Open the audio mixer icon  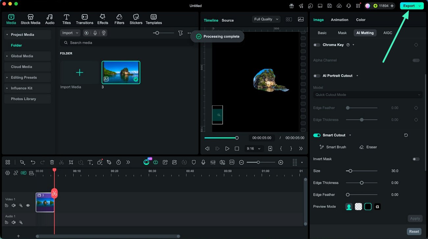213,162
